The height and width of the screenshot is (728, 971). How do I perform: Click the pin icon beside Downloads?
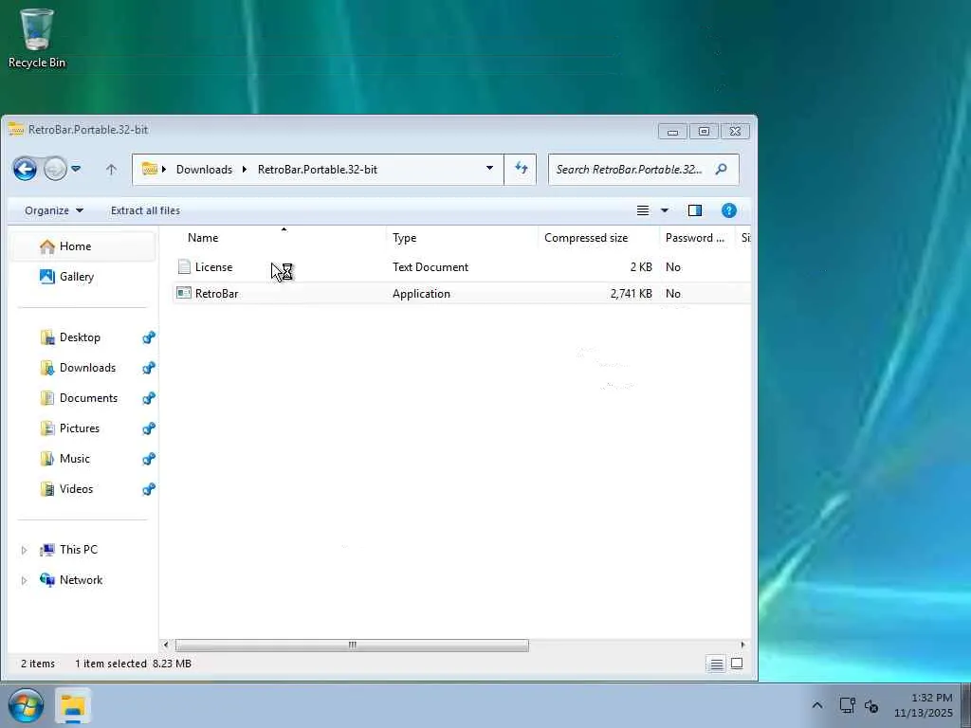tap(149, 368)
